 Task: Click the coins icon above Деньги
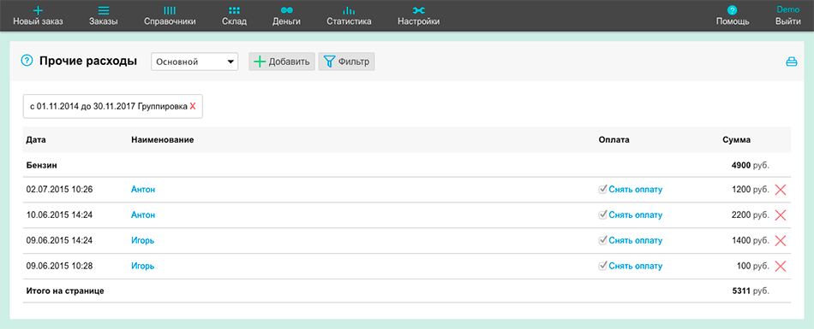286,10
